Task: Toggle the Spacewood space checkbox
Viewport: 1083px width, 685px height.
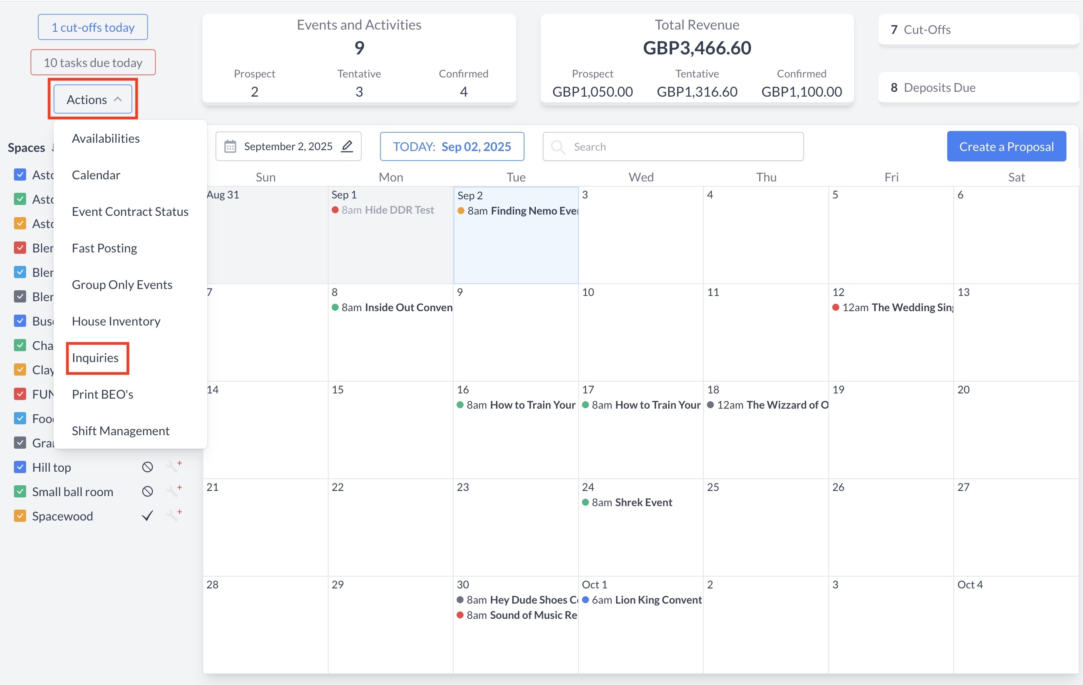Action: point(20,516)
